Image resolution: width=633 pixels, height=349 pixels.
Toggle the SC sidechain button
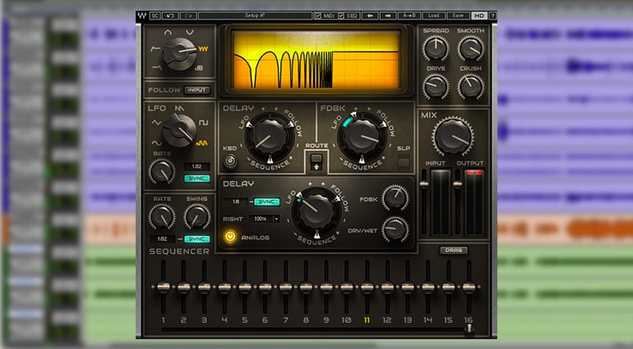coord(155,16)
